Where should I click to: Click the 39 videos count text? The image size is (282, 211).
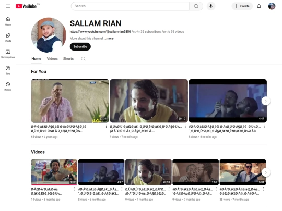click(178, 32)
